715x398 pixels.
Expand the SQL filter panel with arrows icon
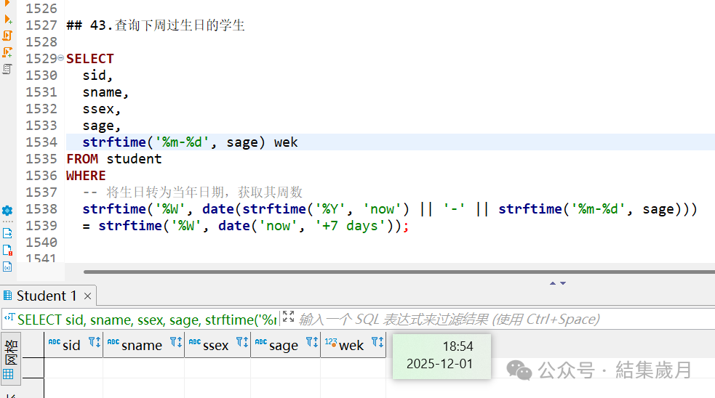[x=288, y=317]
